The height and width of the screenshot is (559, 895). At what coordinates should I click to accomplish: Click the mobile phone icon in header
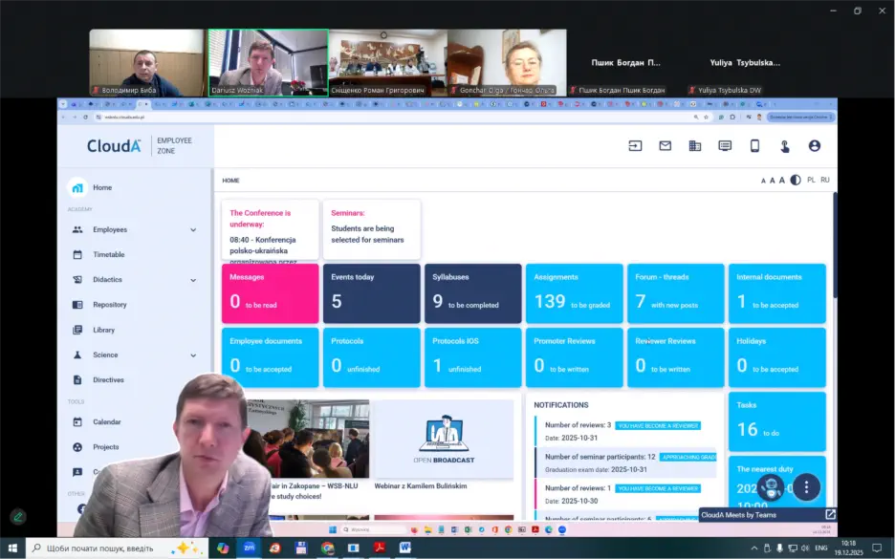coord(754,146)
